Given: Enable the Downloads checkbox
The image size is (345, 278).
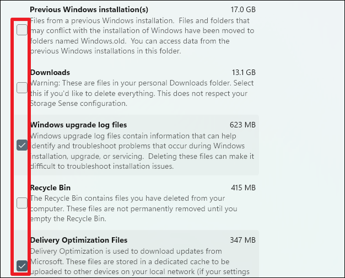Looking at the screenshot, I should click(21, 88).
